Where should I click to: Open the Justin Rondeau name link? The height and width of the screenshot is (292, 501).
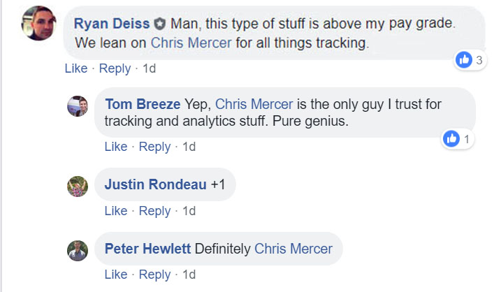point(156,184)
